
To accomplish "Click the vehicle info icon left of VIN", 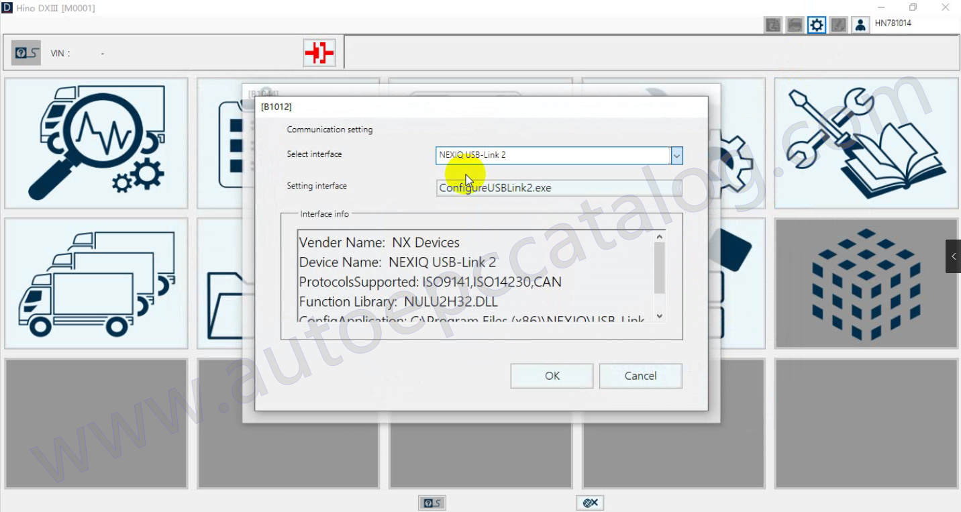I will (26, 53).
